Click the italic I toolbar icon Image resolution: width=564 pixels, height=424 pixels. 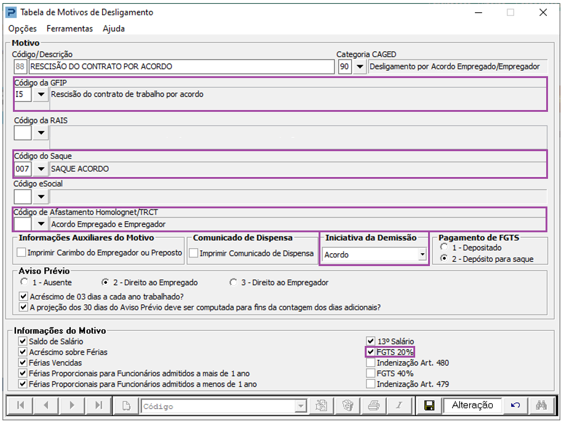[x=399, y=406]
